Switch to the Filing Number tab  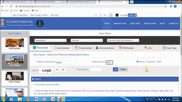pos(83,48)
